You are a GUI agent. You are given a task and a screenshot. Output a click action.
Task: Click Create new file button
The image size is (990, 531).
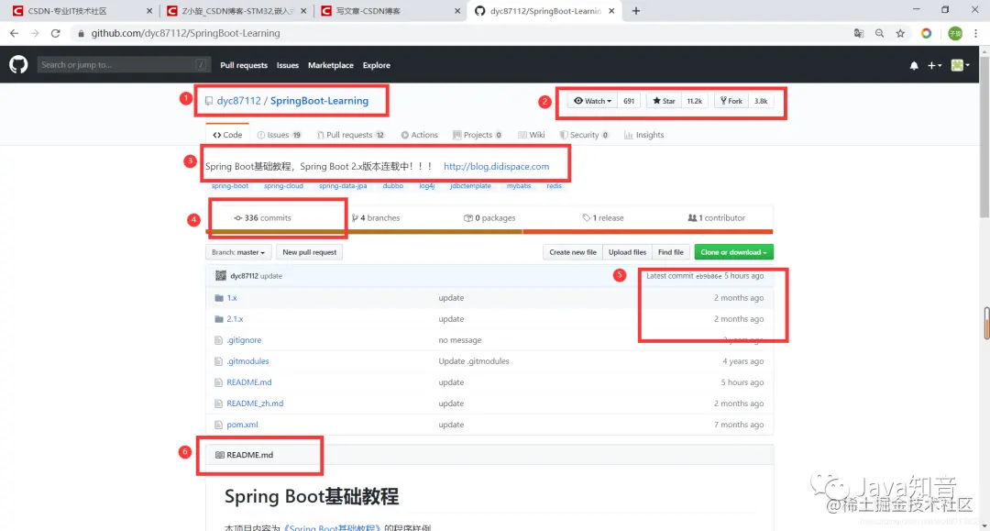pyautogui.click(x=573, y=252)
